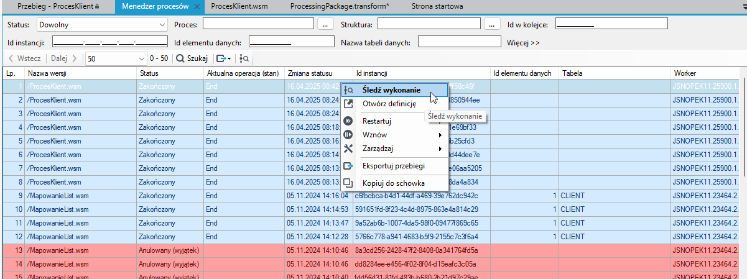Click the browse button next to Proces
747x279 pixels.
tap(326, 24)
